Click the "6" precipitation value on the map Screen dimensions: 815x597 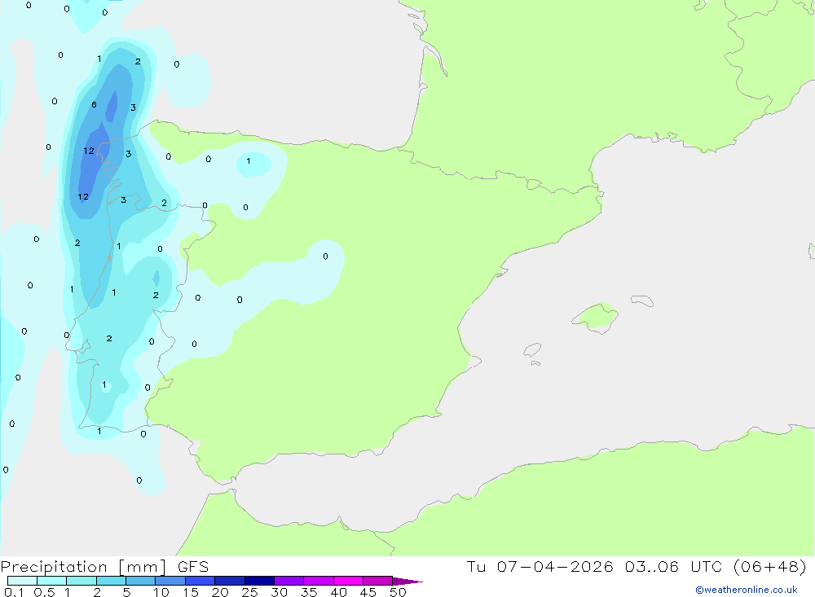(x=94, y=104)
